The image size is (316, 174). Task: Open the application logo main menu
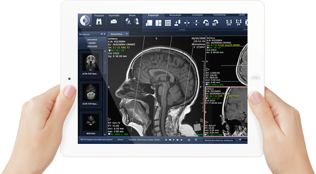[85, 20]
